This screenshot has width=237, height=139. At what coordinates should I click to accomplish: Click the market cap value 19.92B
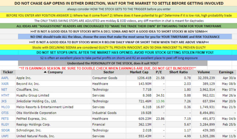point(146,113)
